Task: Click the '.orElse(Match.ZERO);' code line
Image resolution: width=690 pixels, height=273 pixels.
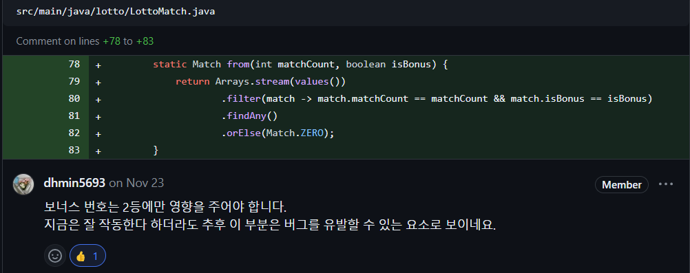Action: click(278, 133)
